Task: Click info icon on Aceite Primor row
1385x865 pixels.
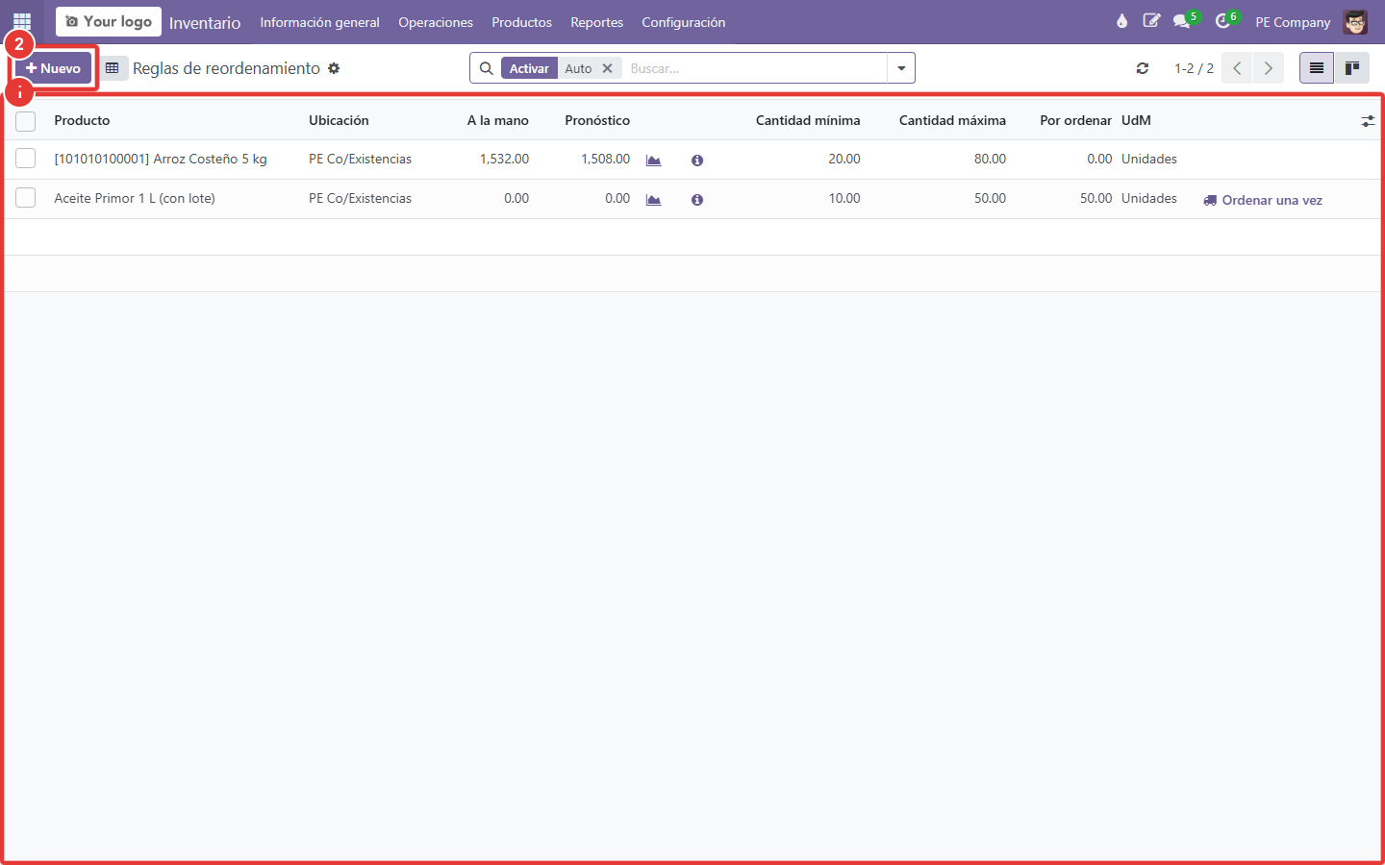Action: point(697,200)
